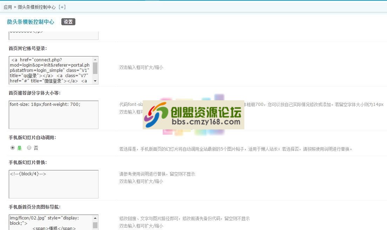Screen dimensions: 387x230
Task: Focus the 手机版幻灯片替换 textarea
Action: click(54, 184)
